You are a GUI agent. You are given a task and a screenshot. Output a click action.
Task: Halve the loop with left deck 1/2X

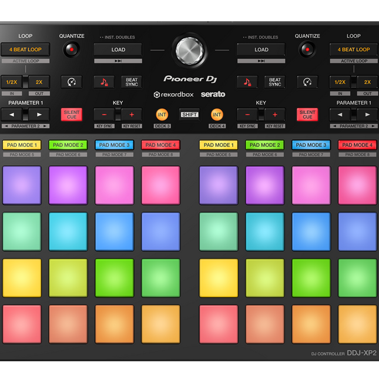[12, 82]
